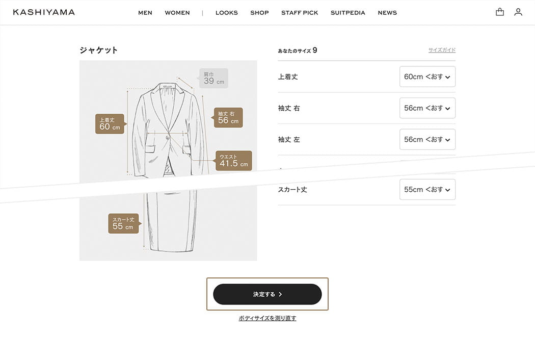This screenshot has height=357, width=535.
Task: Click the ボディサイズを測り直す link
Action: point(267,318)
